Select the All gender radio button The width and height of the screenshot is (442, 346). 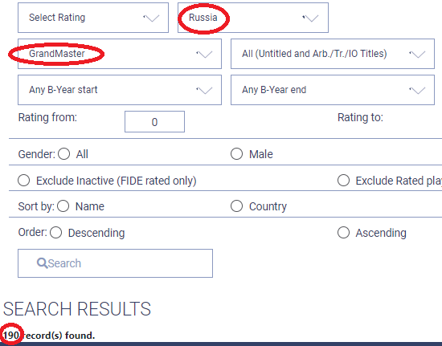click(x=64, y=154)
